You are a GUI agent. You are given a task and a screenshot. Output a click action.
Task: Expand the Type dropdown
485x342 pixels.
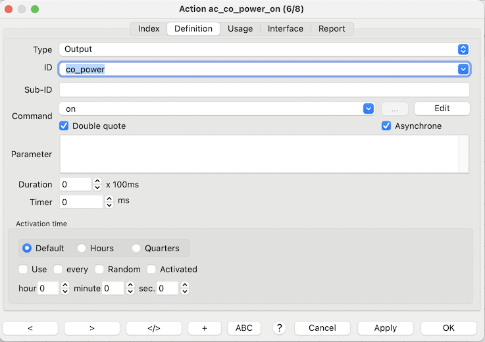(x=463, y=49)
